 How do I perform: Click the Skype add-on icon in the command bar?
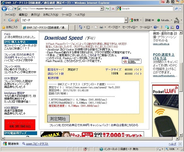[x=167, y=27]
